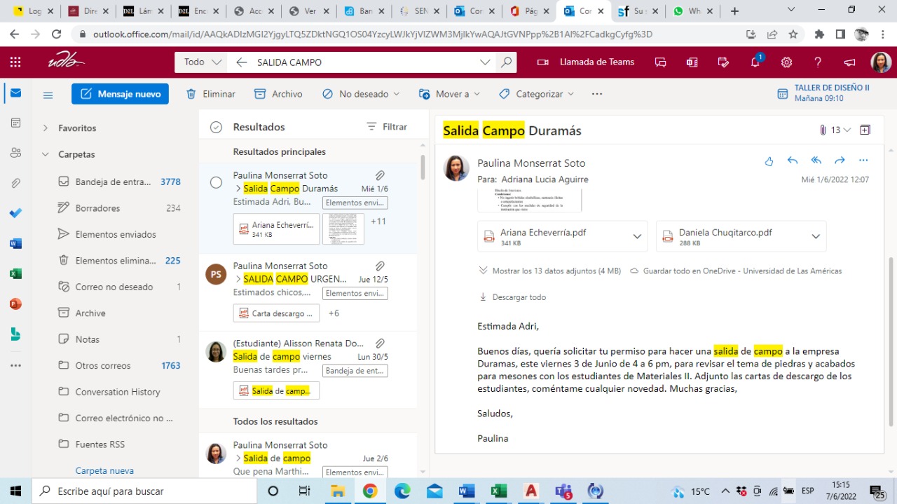Screen dimensions: 897x504
Task: Expand the Favoritos folder group
Action: pos(46,128)
